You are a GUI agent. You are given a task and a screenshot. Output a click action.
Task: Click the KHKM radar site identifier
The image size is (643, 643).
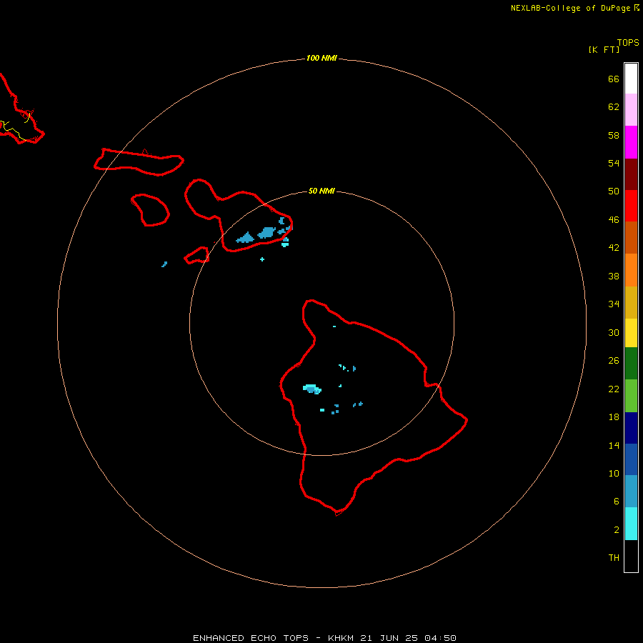[x=342, y=638]
